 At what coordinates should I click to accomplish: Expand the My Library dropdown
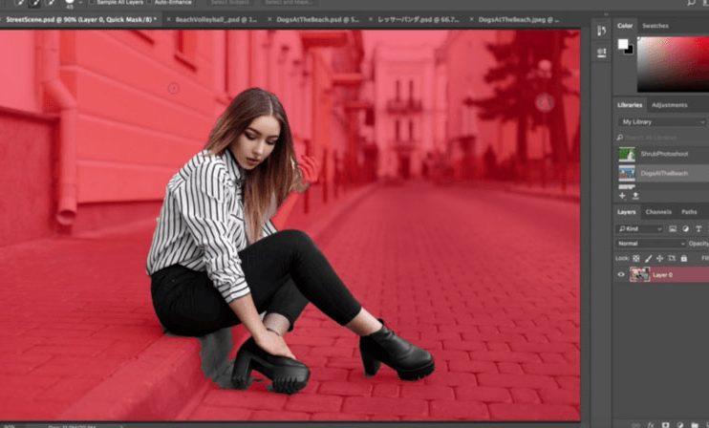pyautogui.click(x=661, y=122)
